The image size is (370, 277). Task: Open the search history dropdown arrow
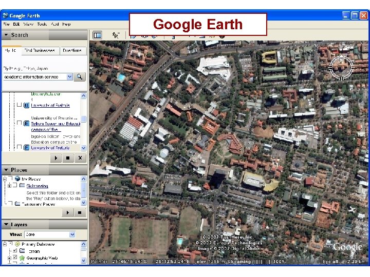coord(69,77)
